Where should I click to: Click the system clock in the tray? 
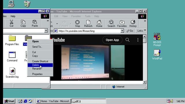pyautogui.click(x=180, y=101)
